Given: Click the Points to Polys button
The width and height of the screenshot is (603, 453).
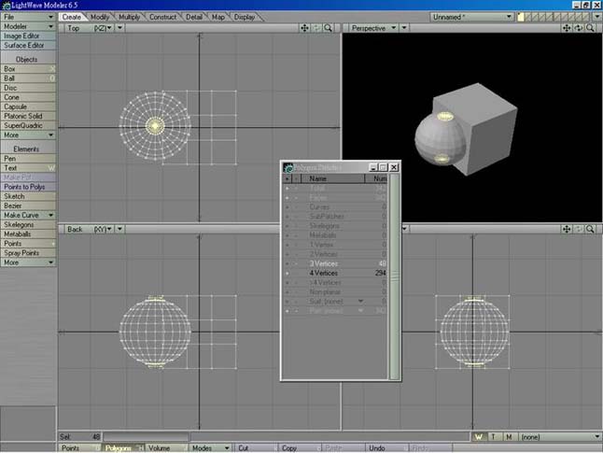Looking at the screenshot, I should point(28,187).
